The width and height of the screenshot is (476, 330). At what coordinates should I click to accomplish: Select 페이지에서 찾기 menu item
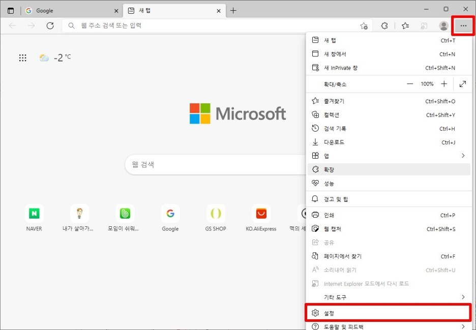click(x=389, y=256)
